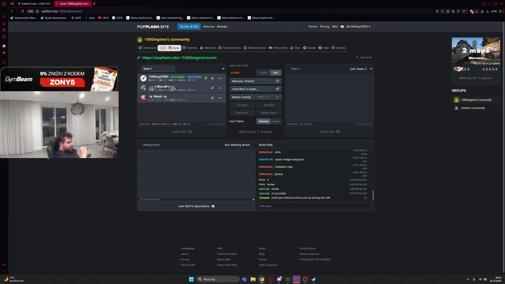Open the YRCP bookmark

pos(103,18)
